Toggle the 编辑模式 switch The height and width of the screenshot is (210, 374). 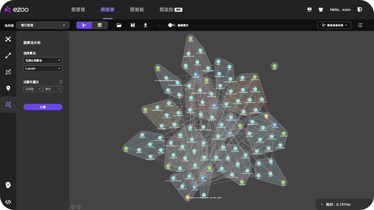[172, 25]
